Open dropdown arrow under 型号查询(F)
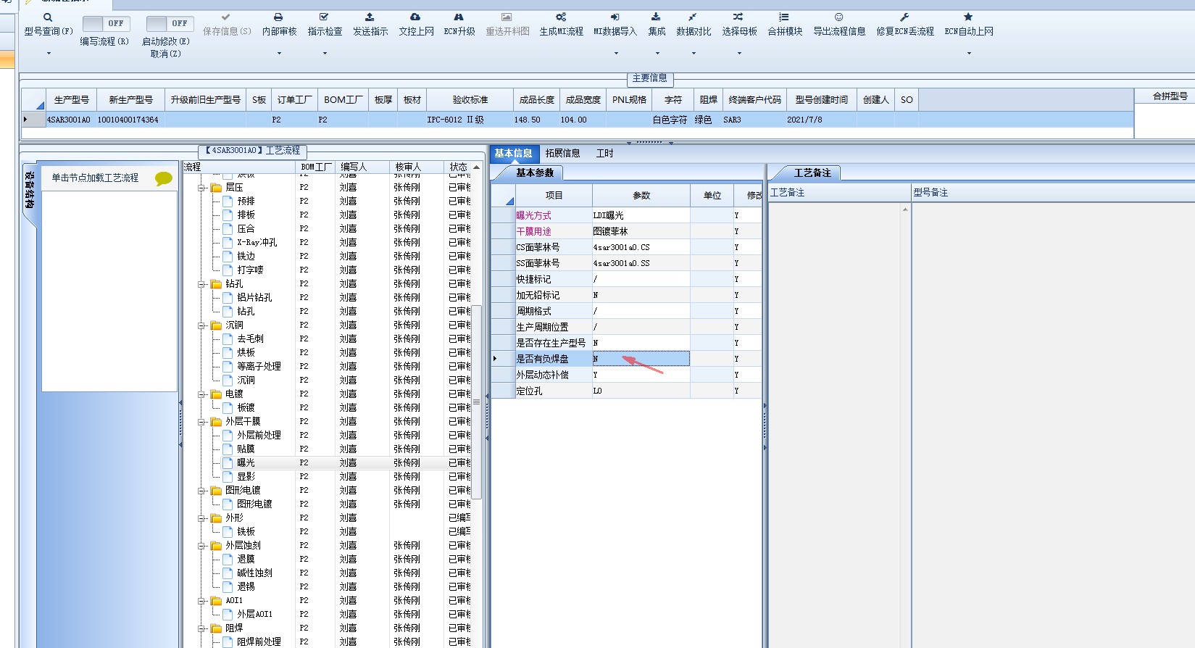The width and height of the screenshot is (1195, 648). click(49, 54)
